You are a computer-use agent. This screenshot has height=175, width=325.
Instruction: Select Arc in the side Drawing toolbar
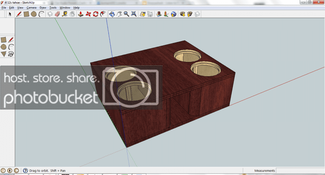pyautogui.click(x=11, y=47)
